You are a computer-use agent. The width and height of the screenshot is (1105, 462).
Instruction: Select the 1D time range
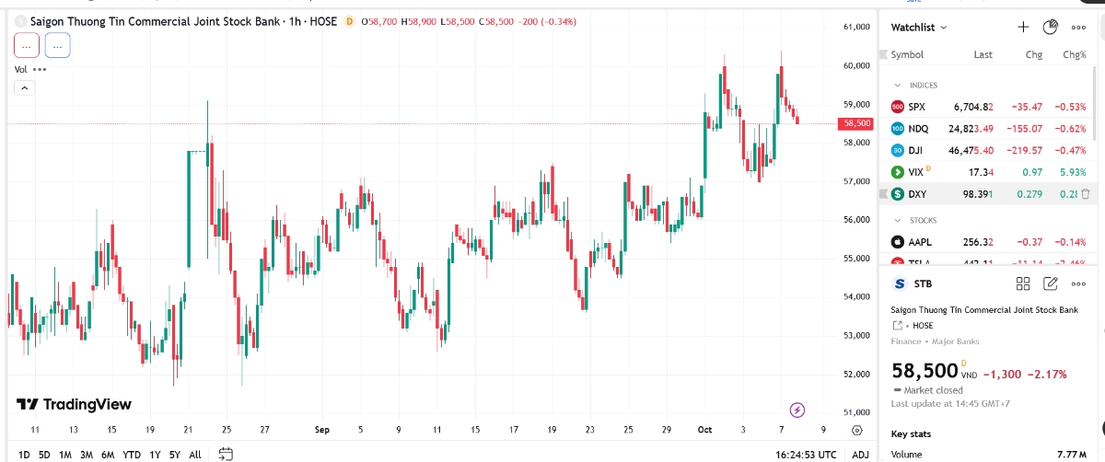pos(24,455)
